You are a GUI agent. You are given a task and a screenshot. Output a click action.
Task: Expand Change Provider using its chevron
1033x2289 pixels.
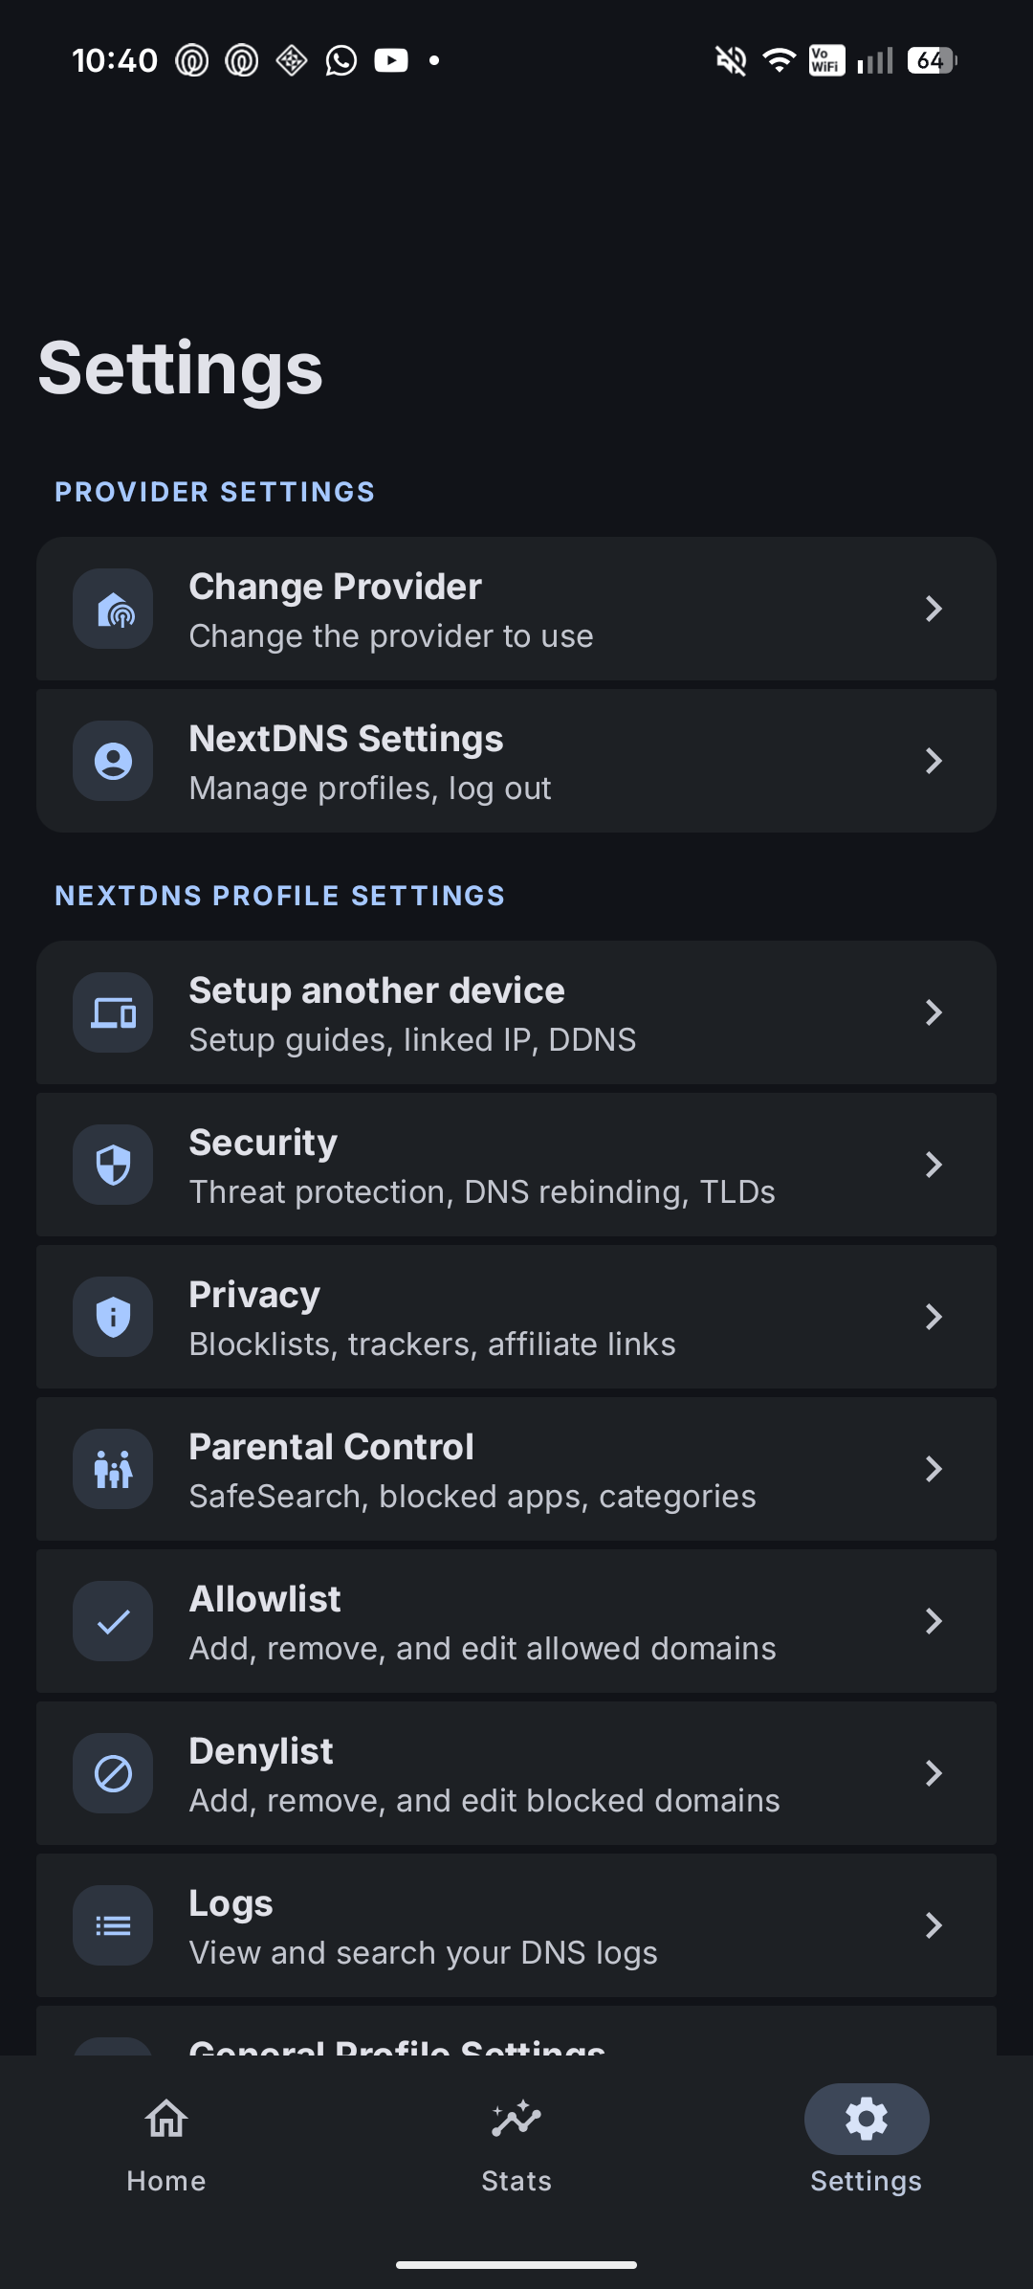pyautogui.click(x=934, y=610)
